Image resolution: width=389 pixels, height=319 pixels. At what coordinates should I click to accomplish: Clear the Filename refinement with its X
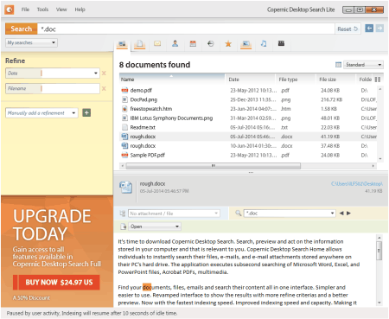pos(104,88)
